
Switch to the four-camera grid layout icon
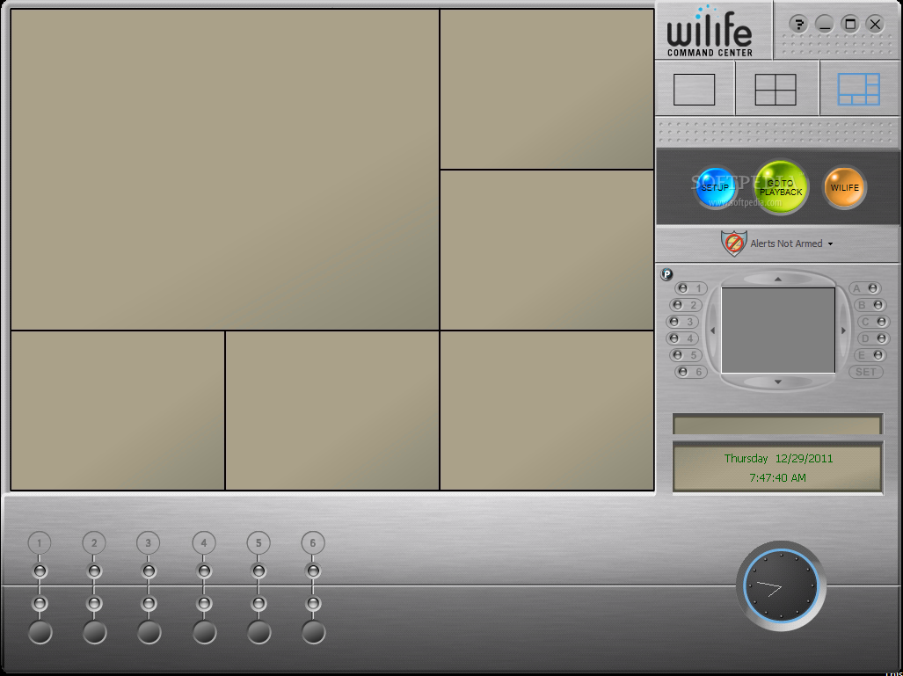[776, 90]
